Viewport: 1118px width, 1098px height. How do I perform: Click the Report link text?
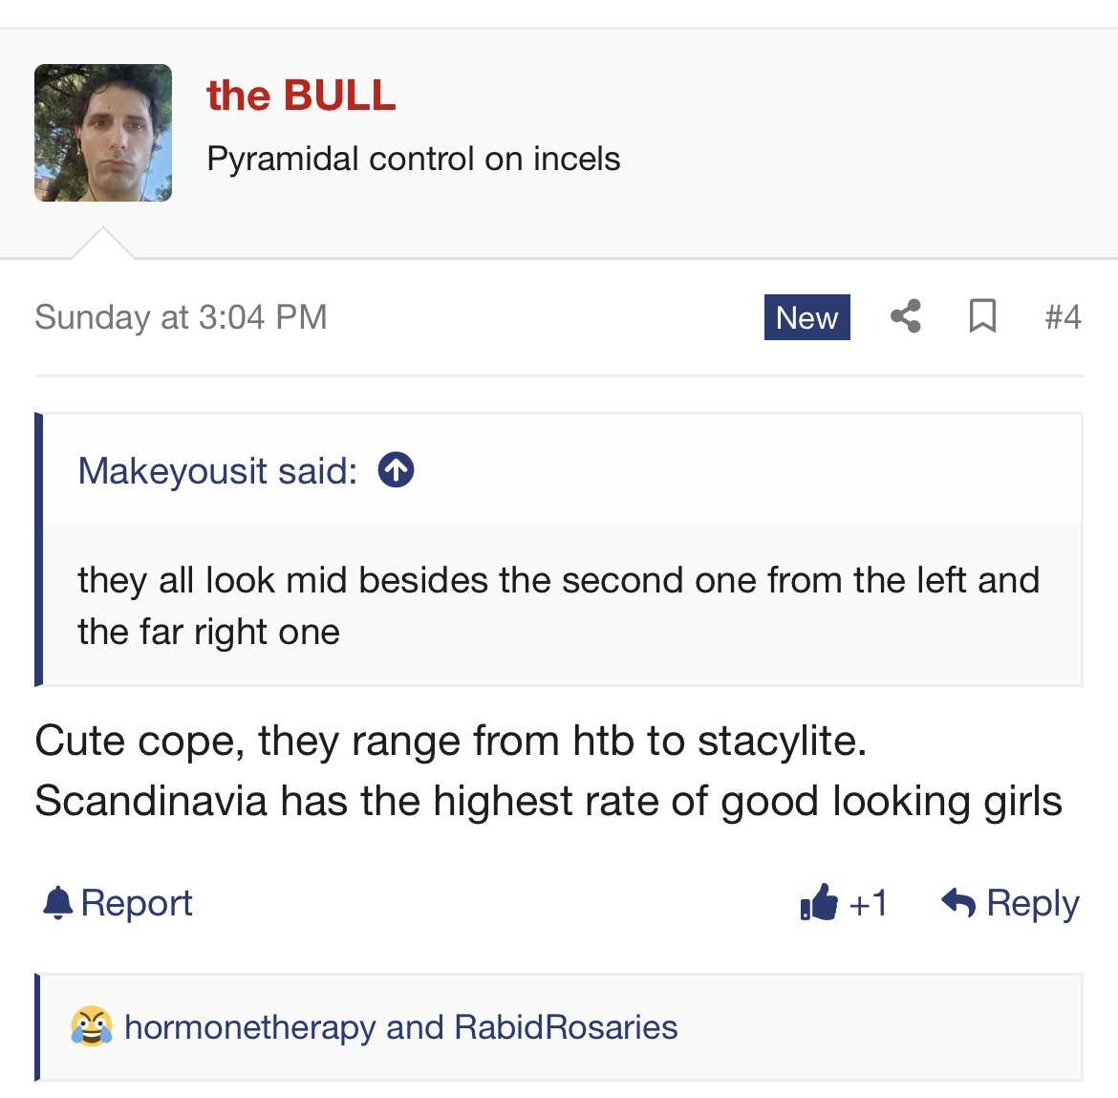(137, 903)
